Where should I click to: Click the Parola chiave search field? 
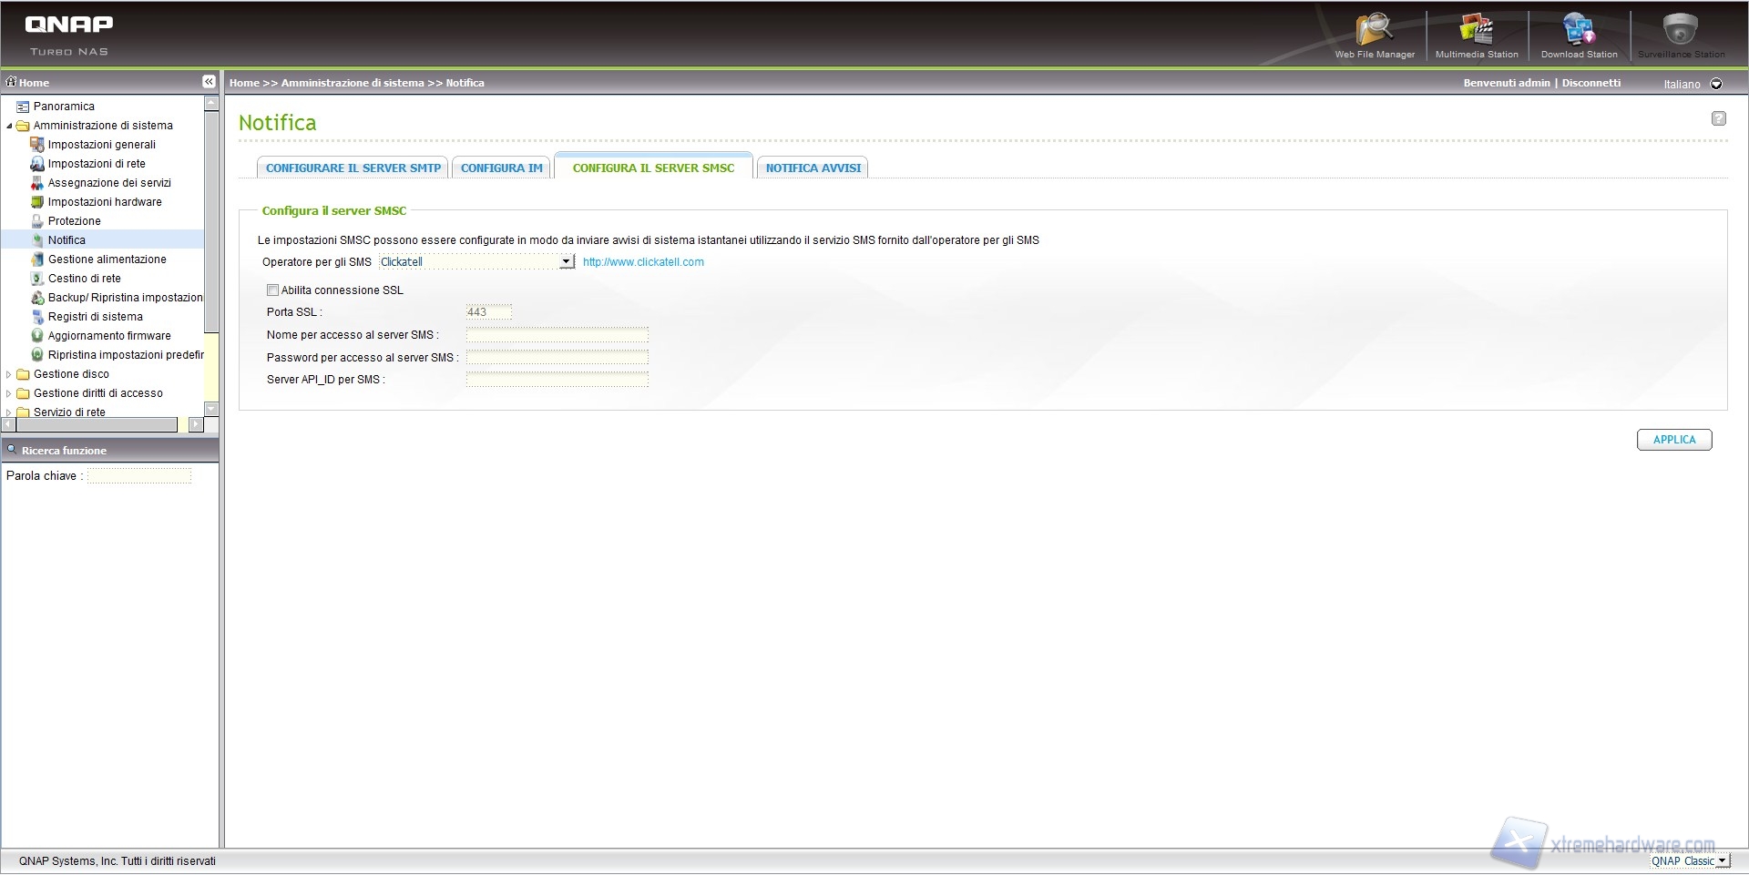139,476
